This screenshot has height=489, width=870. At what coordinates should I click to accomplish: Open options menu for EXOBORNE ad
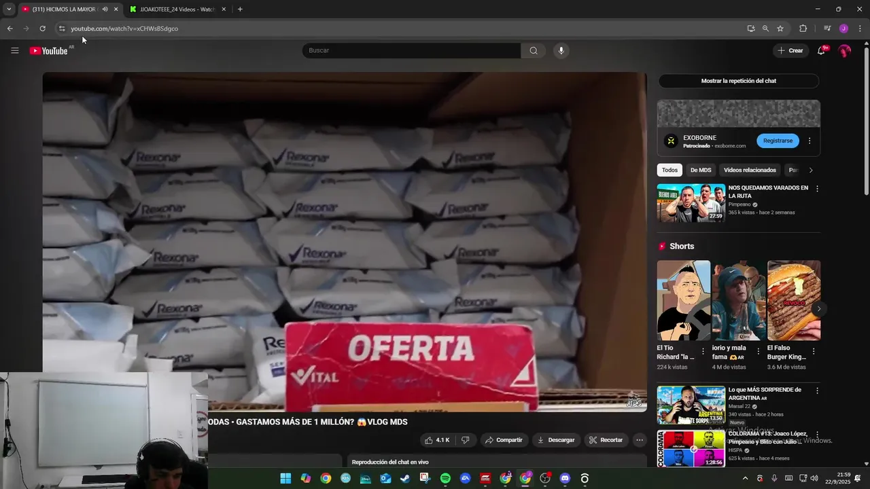pos(810,141)
